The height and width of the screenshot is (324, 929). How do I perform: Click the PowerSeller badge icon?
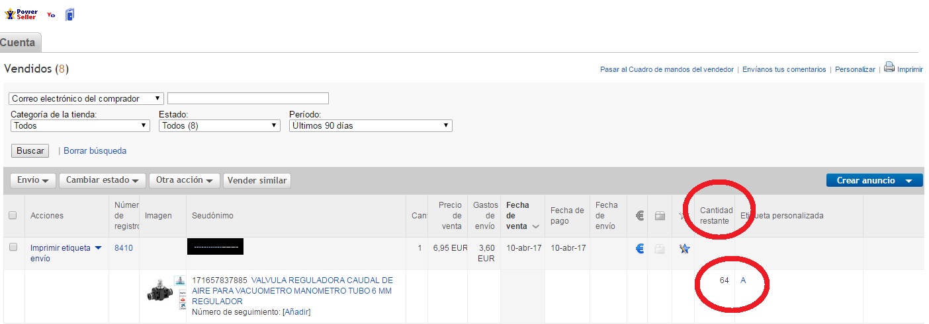pos(21,14)
